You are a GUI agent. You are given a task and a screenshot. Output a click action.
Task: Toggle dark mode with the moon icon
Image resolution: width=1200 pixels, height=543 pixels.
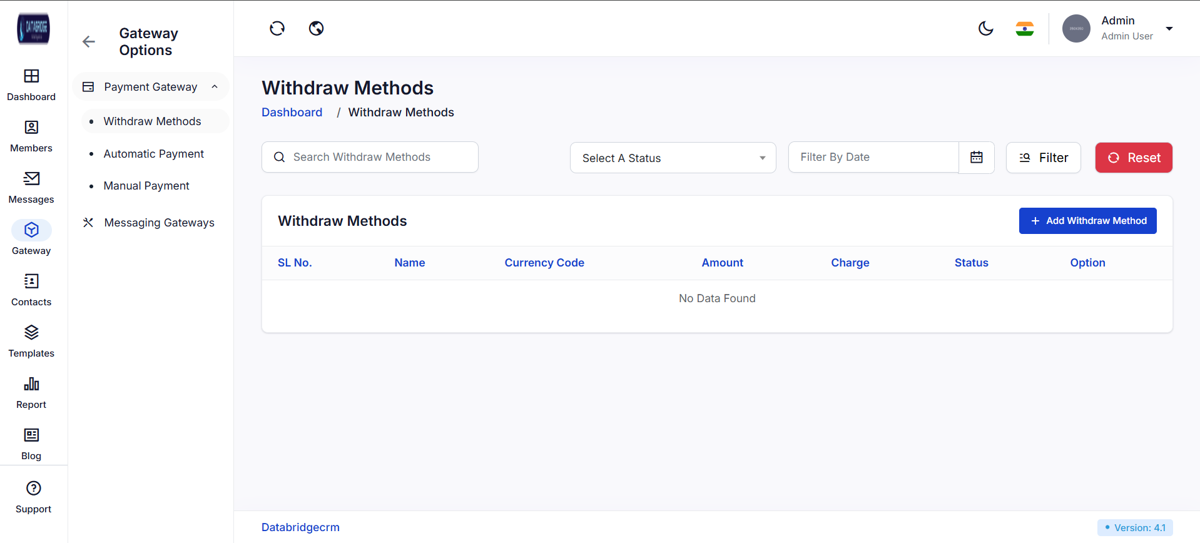pyautogui.click(x=985, y=28)
